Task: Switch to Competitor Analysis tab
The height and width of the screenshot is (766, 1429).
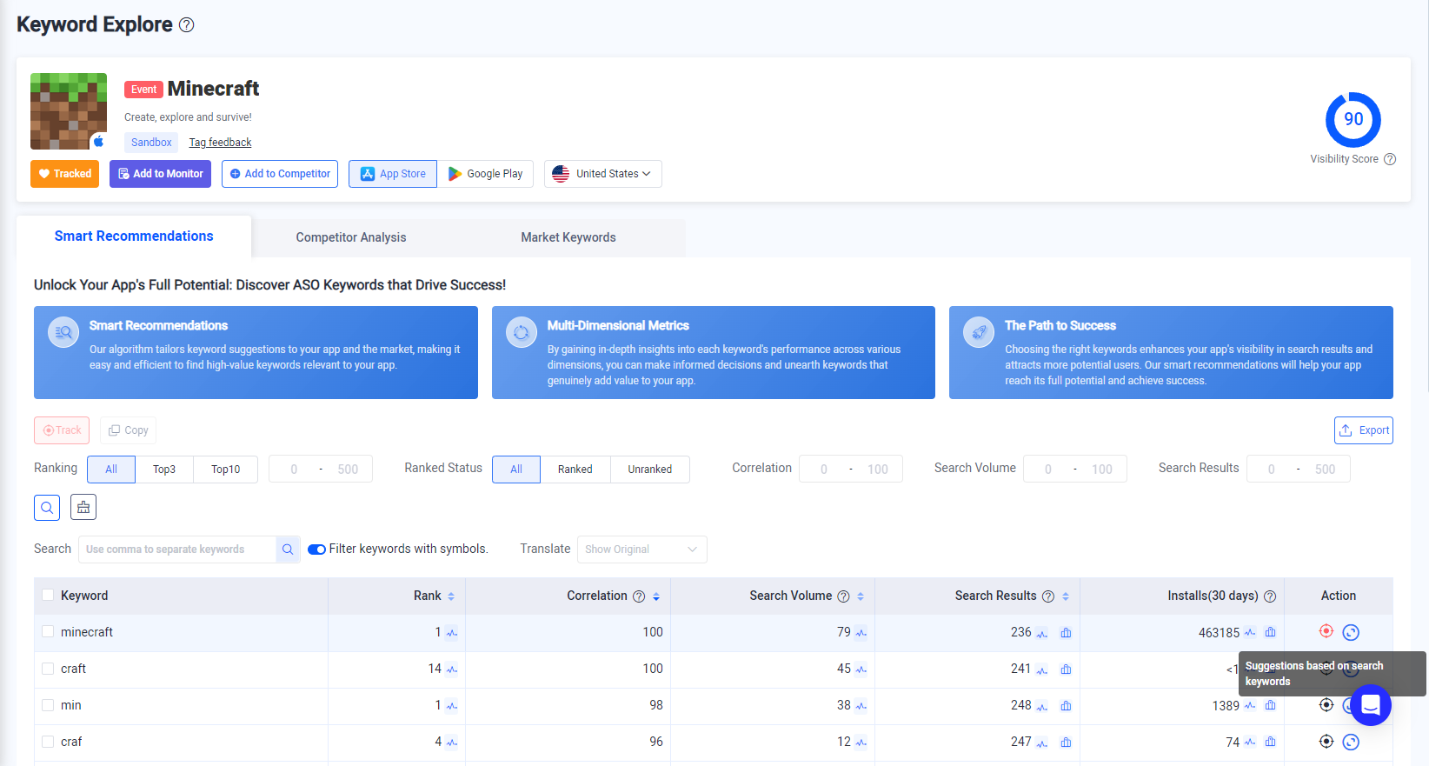Action: click(351, 237)
